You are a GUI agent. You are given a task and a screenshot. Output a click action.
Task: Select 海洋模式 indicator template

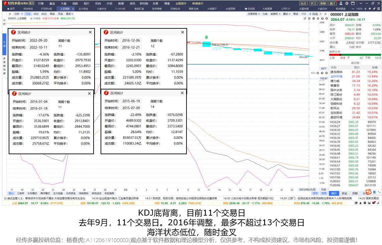[x=44, y=193]
